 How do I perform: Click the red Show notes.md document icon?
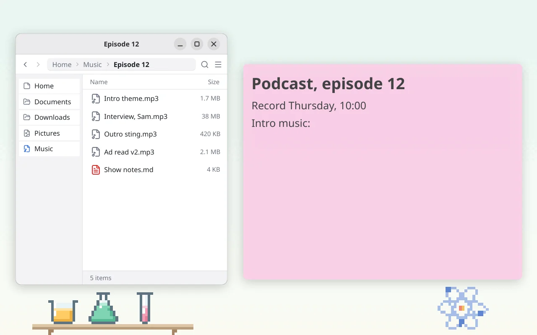[96, 170]
